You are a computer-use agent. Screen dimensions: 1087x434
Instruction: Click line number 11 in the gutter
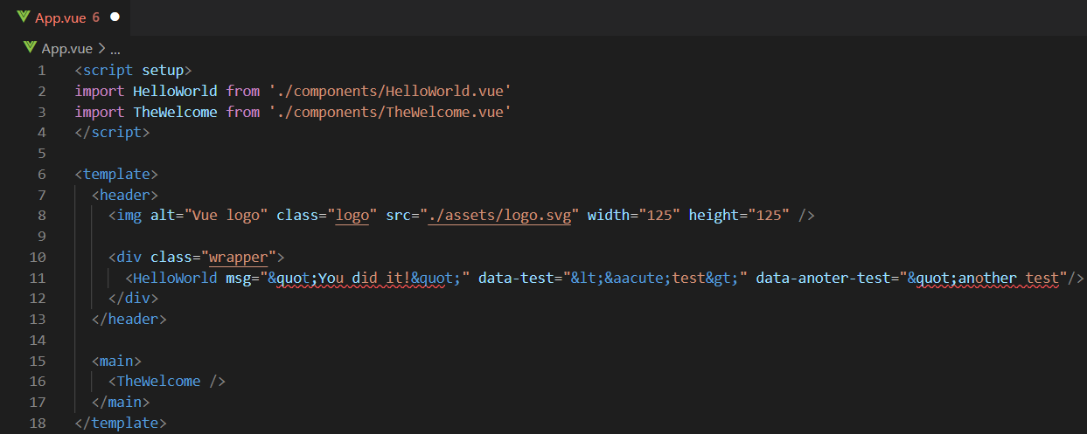(x=38, y=278)
